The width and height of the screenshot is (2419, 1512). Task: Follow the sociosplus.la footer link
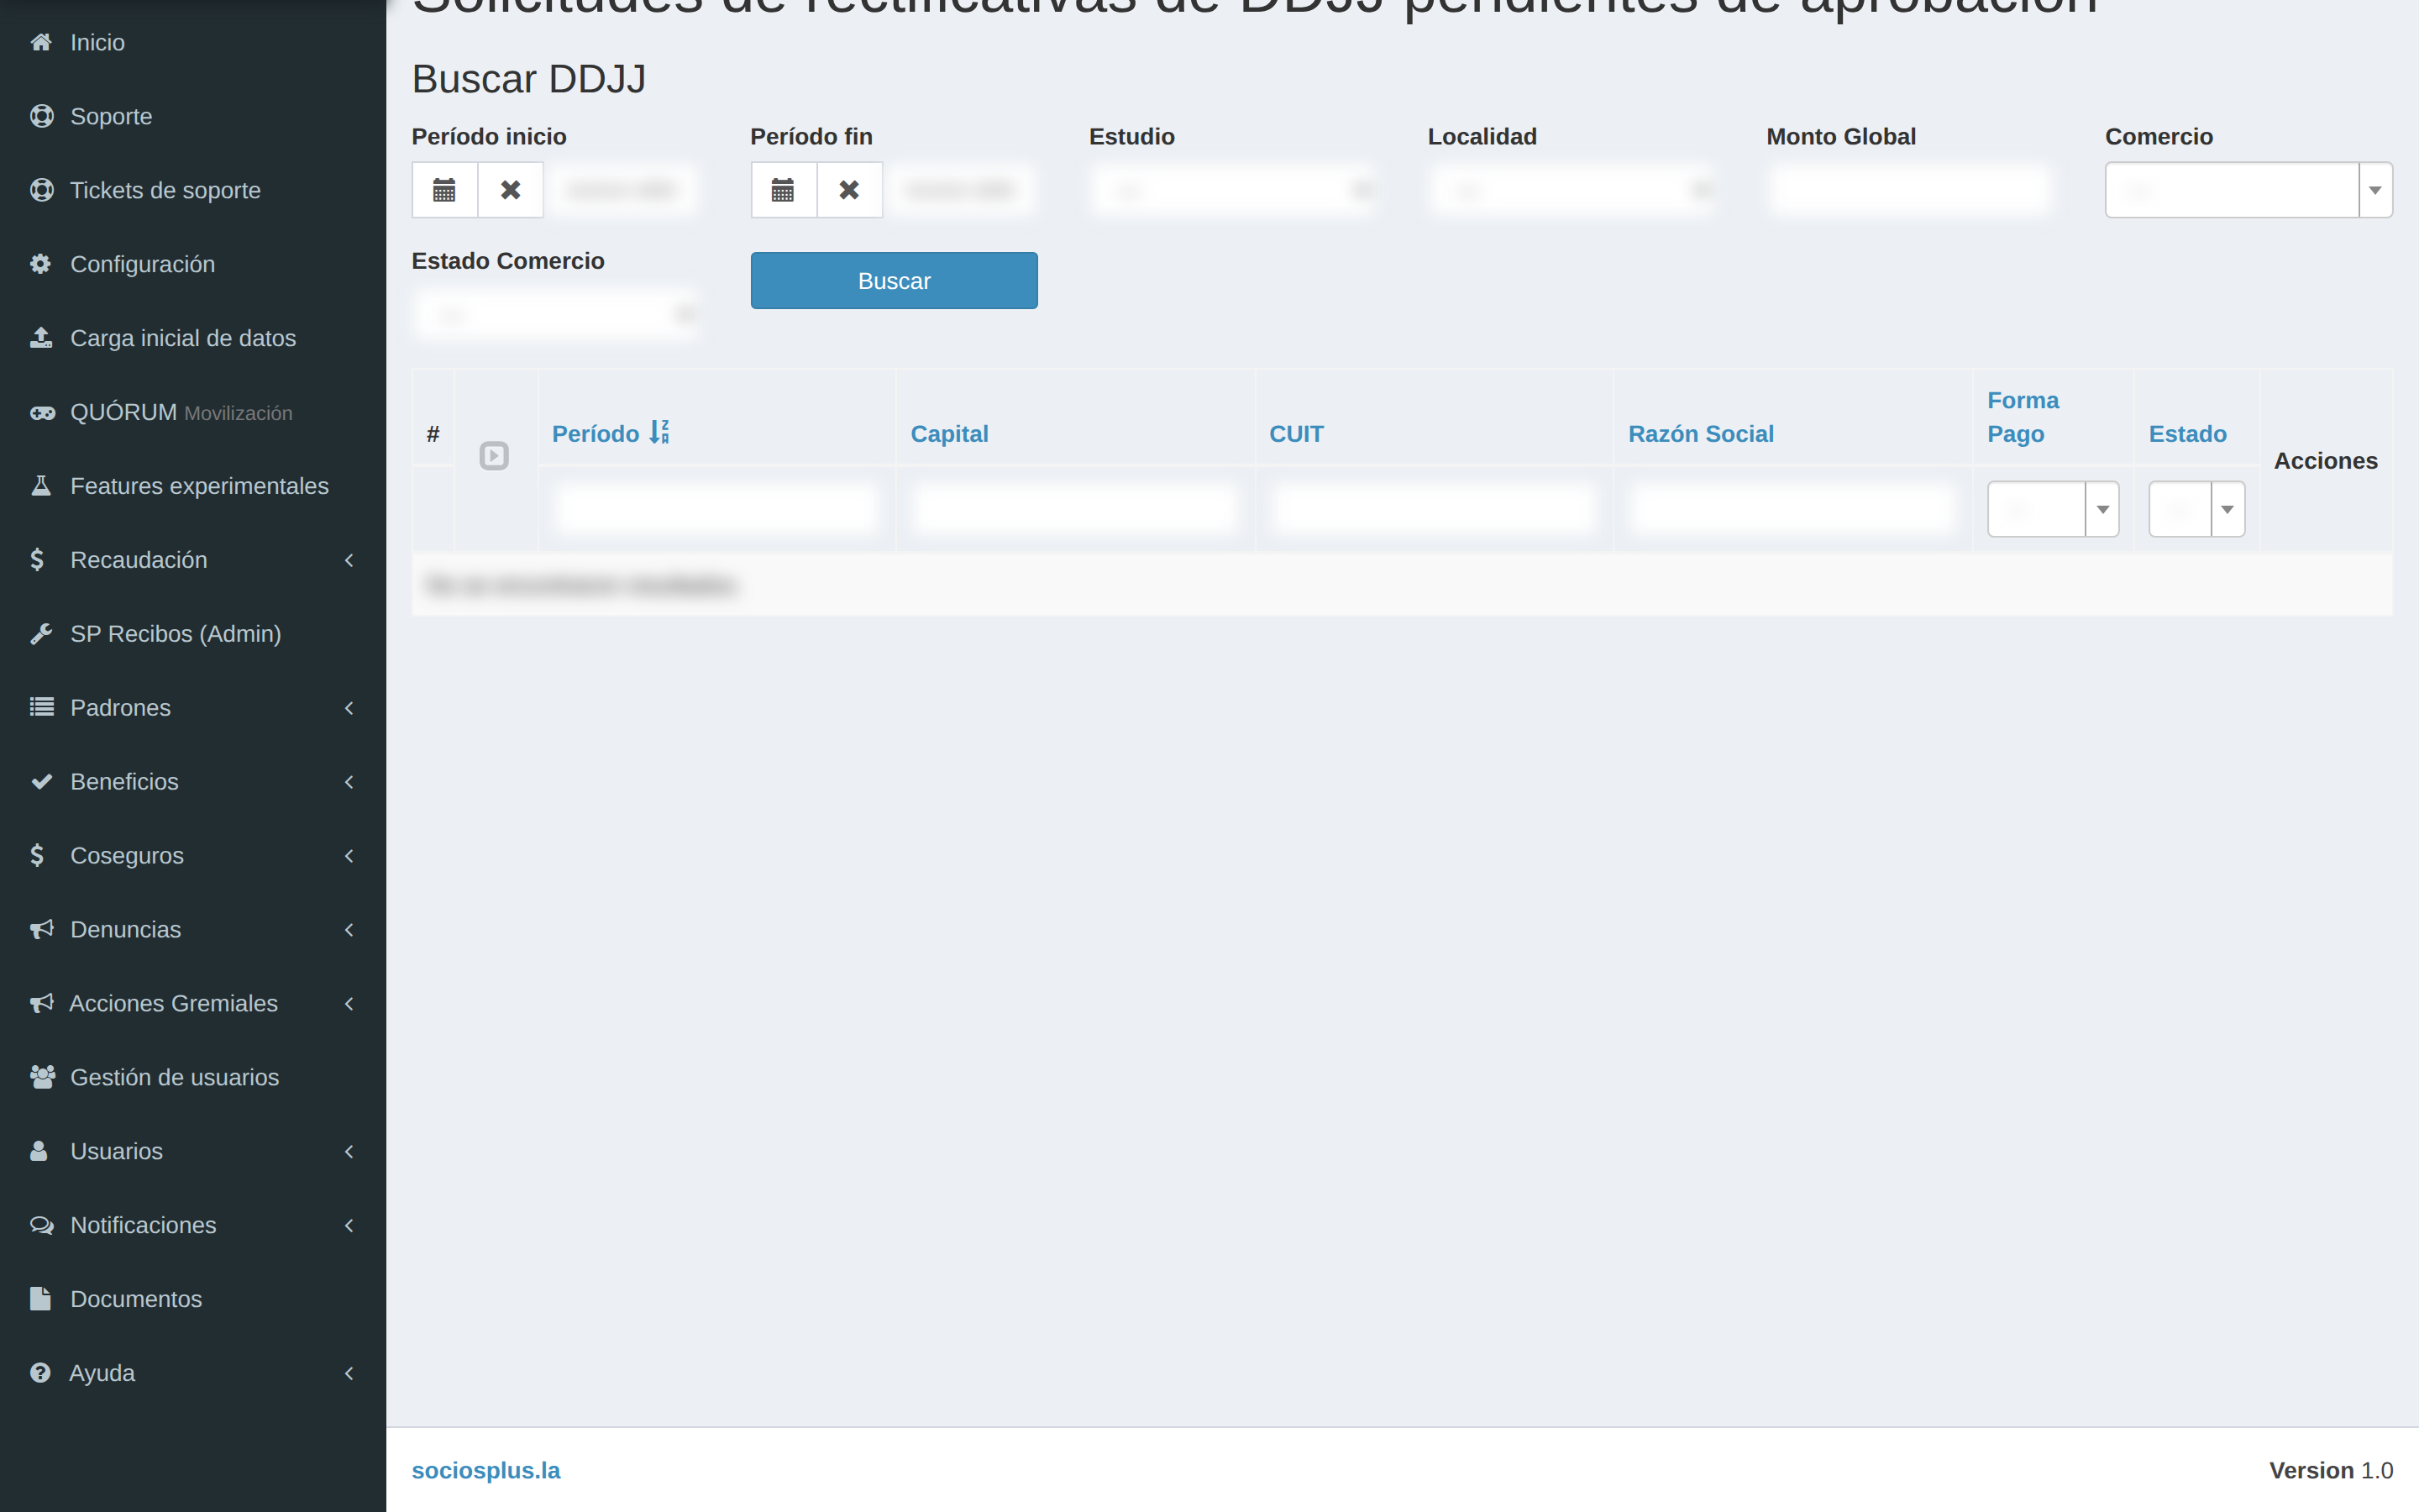tap(485, 1470)
